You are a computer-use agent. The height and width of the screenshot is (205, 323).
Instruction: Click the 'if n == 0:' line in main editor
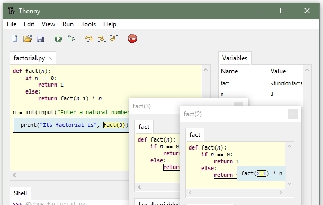(x=41, y=78)
